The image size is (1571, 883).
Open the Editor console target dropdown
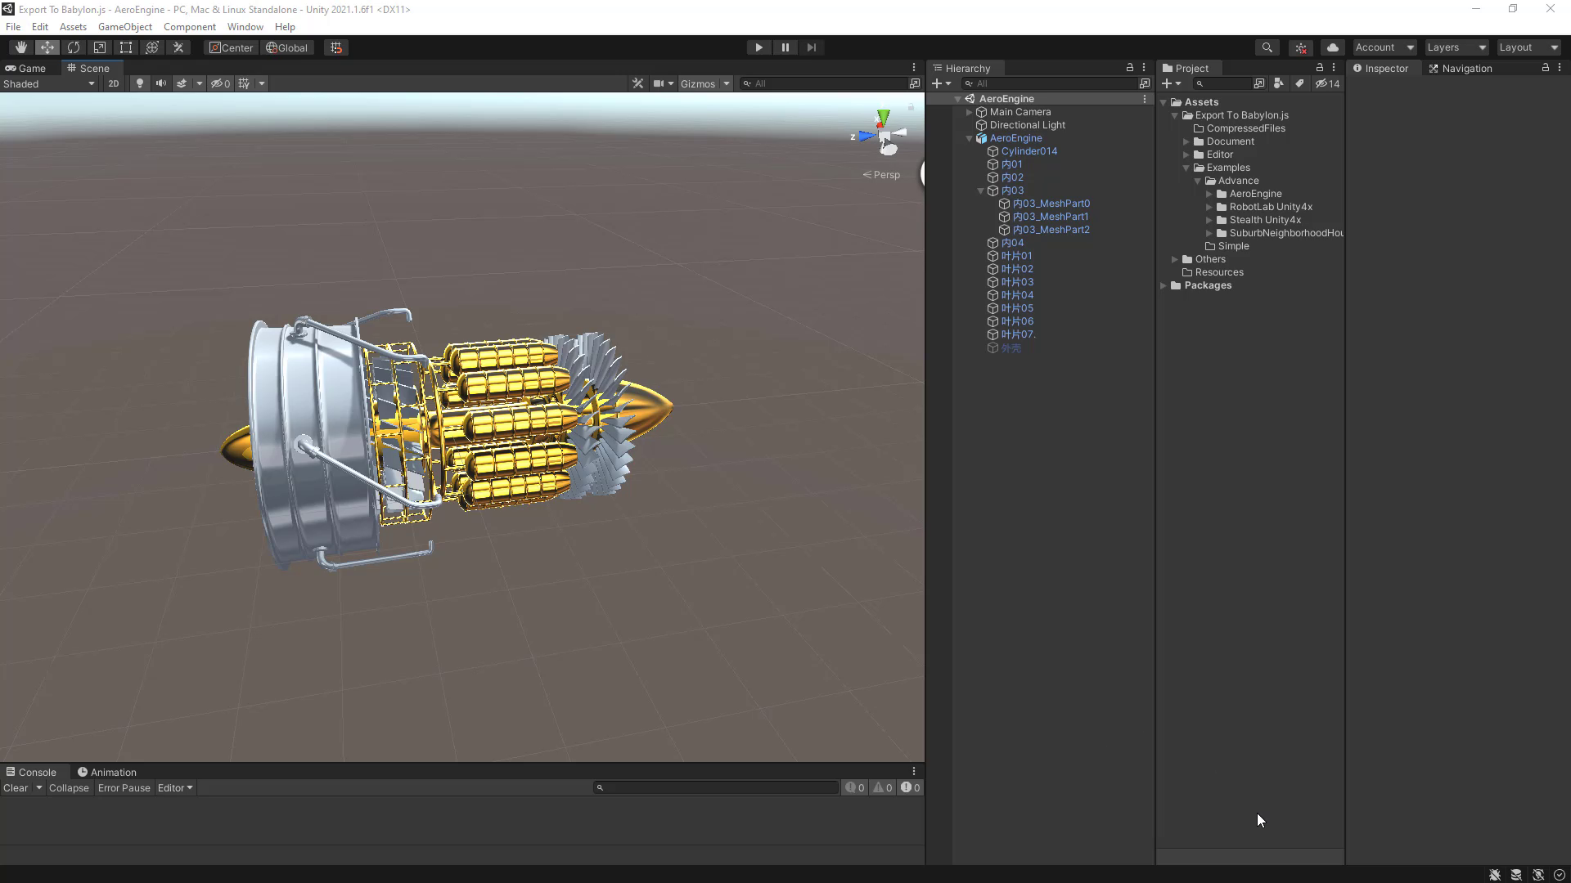pos(175,787)
